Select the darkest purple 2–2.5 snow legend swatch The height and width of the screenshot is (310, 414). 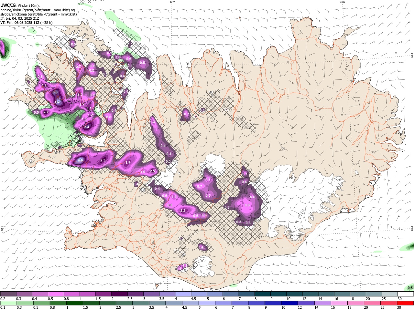(119, 294)
